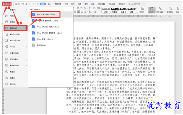
Task: Open the 文件 (File) menu button
Action: click(x=7, y=4)
